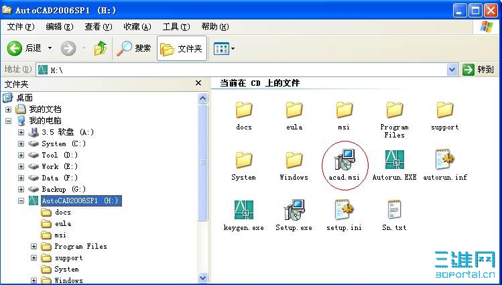Image resolution: width=502 pixels, height=285 pixels.
Task: Open the 查看(V) menu
Action: click(99, 27)
